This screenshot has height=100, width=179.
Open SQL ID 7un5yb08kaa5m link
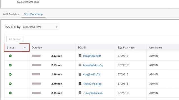93,93
